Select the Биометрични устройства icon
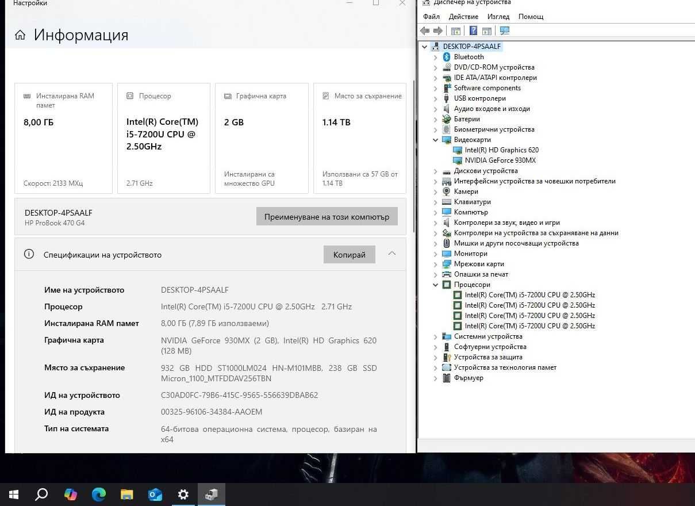The height and width of the screenshot is (506, 695). pyautogui.click(x=447, y=129)
